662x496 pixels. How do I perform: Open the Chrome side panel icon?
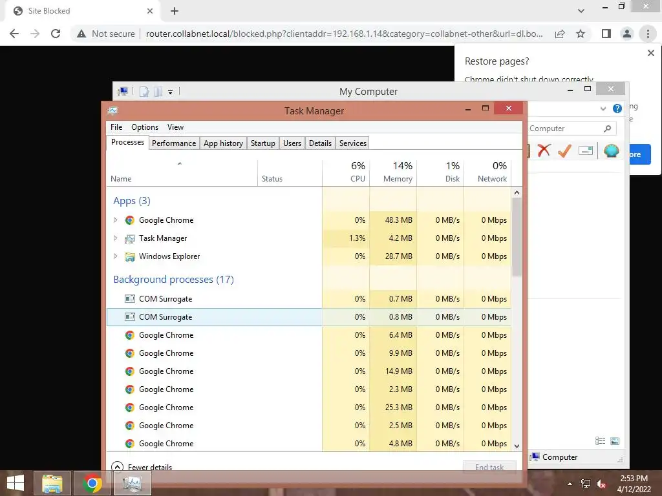(606, 34)
